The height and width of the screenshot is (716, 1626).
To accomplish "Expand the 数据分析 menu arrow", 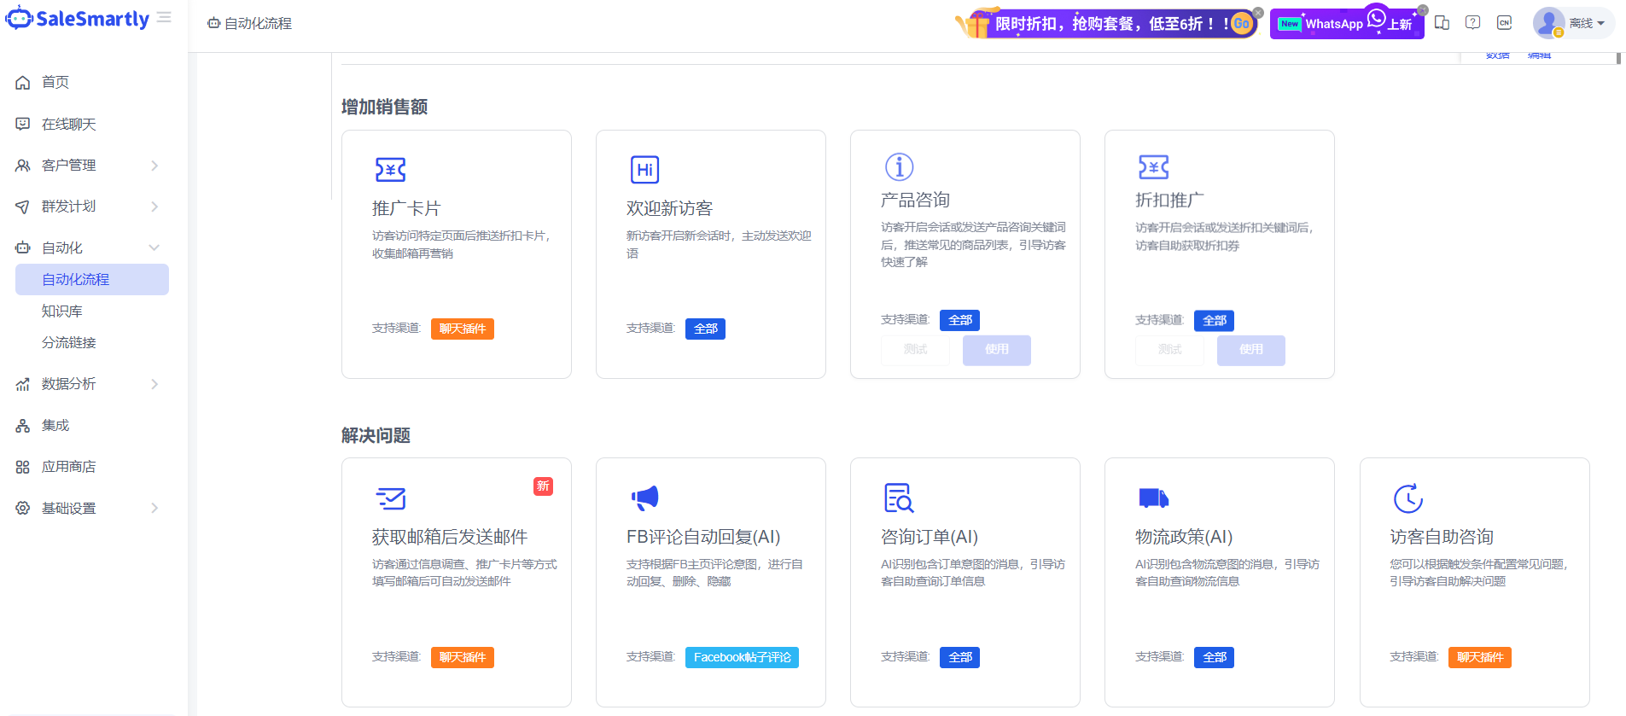I will coord(154,384).
